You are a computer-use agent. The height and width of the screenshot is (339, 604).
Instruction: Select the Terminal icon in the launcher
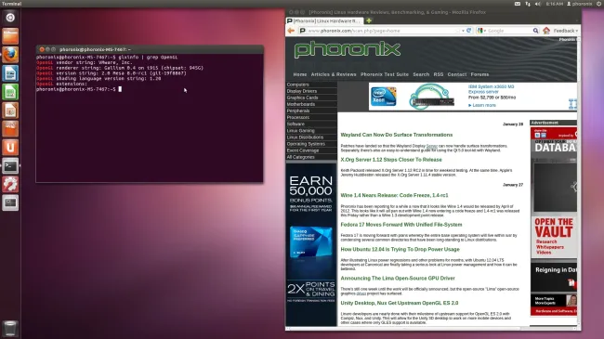[10, 165]
